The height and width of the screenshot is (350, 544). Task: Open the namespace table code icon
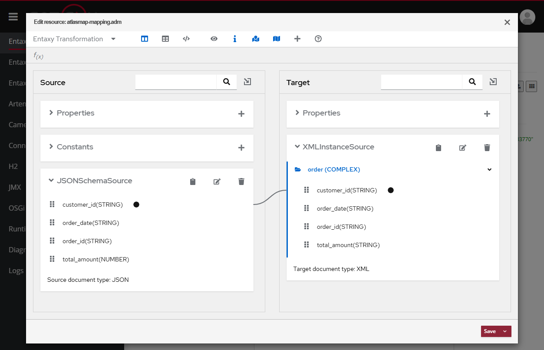point(186,39)
